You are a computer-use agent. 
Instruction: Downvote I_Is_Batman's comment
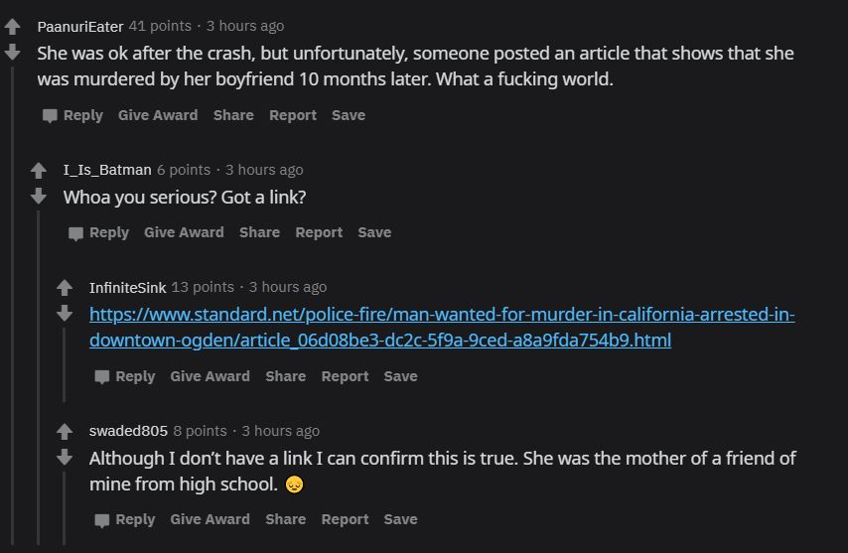39,196
